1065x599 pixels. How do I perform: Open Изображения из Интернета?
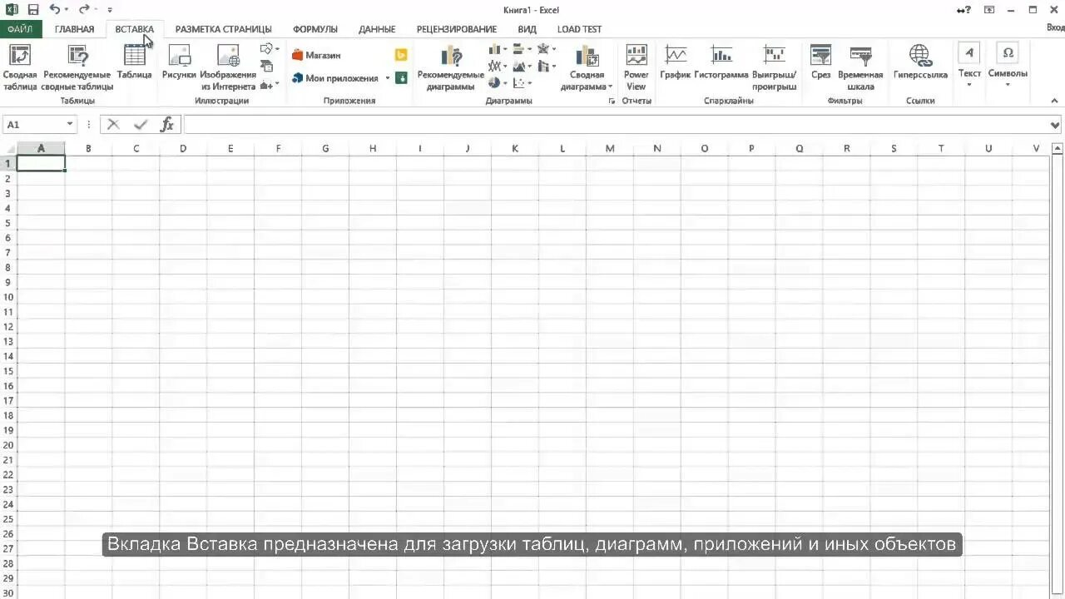pos(228,67)
